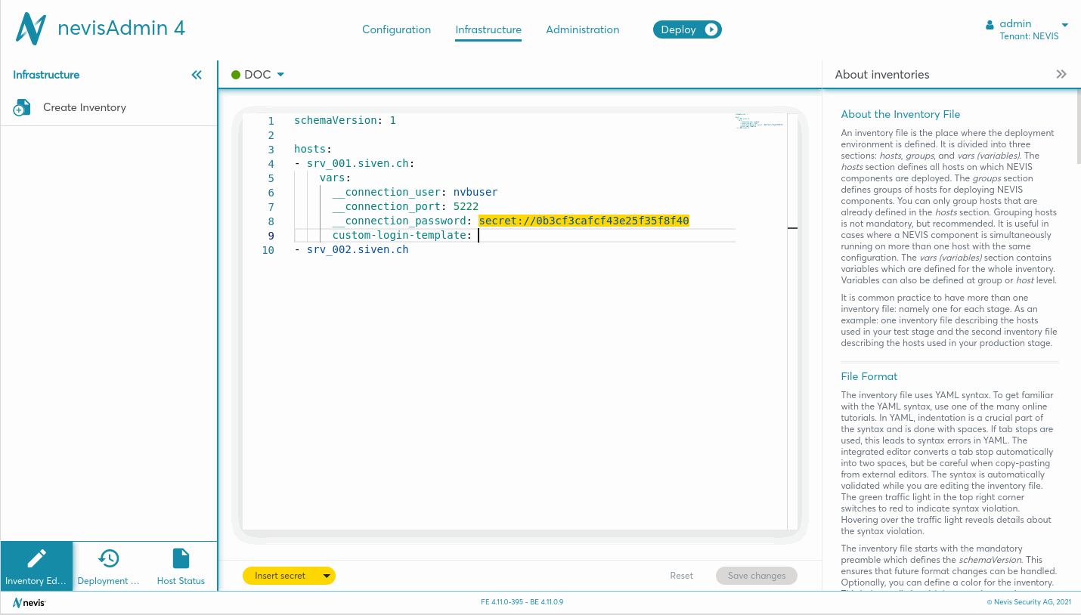Click the Nevis footer logo

(x=29, y=602)
